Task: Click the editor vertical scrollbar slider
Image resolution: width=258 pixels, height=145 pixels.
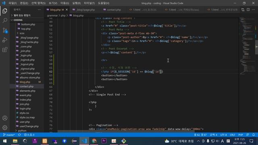Action: pos(256,47)
